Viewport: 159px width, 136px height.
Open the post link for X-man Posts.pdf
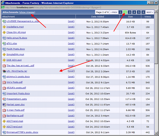point(71,110)
